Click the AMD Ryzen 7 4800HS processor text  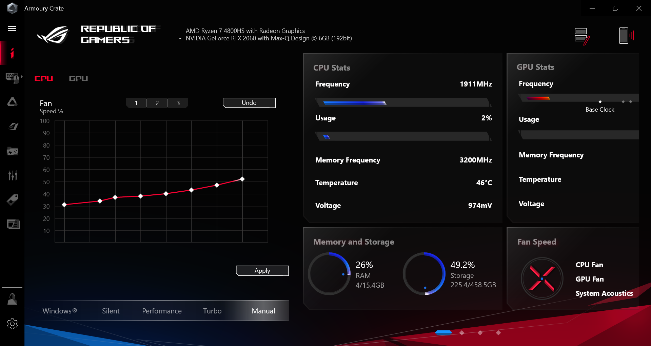[245, 31]
